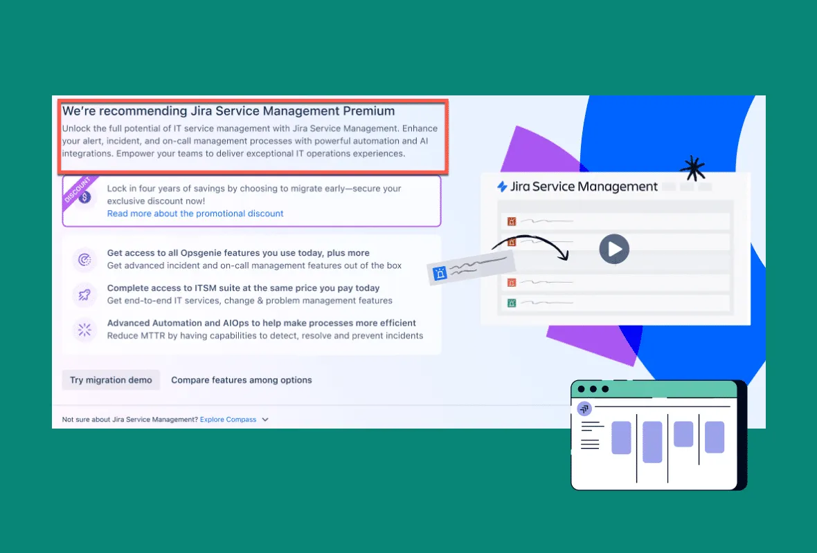817x553 pixels.
Task: Click the first purple card in board illustration
Action: [x=621, y=438]
